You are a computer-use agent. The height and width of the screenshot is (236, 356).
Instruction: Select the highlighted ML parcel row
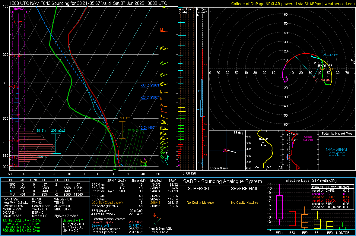point(46,191)
